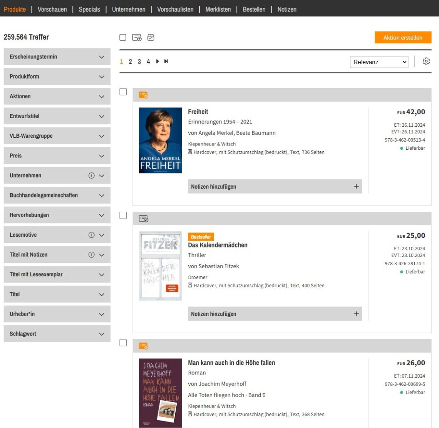The width and height of the screenshot is (439, 428).
Task: Expand the Erscheinungstermin filter
Action: coord(57,57)
